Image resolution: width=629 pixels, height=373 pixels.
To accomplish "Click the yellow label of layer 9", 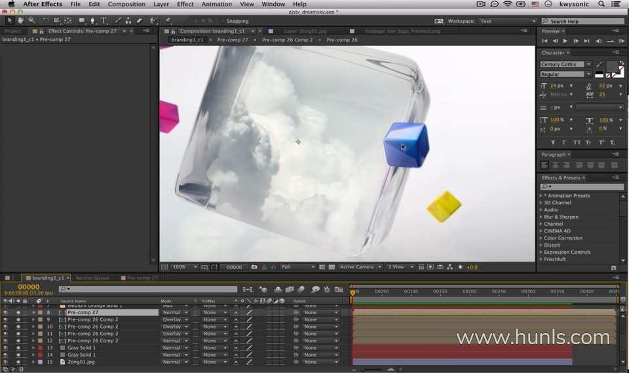I will (x=40, y=320).
